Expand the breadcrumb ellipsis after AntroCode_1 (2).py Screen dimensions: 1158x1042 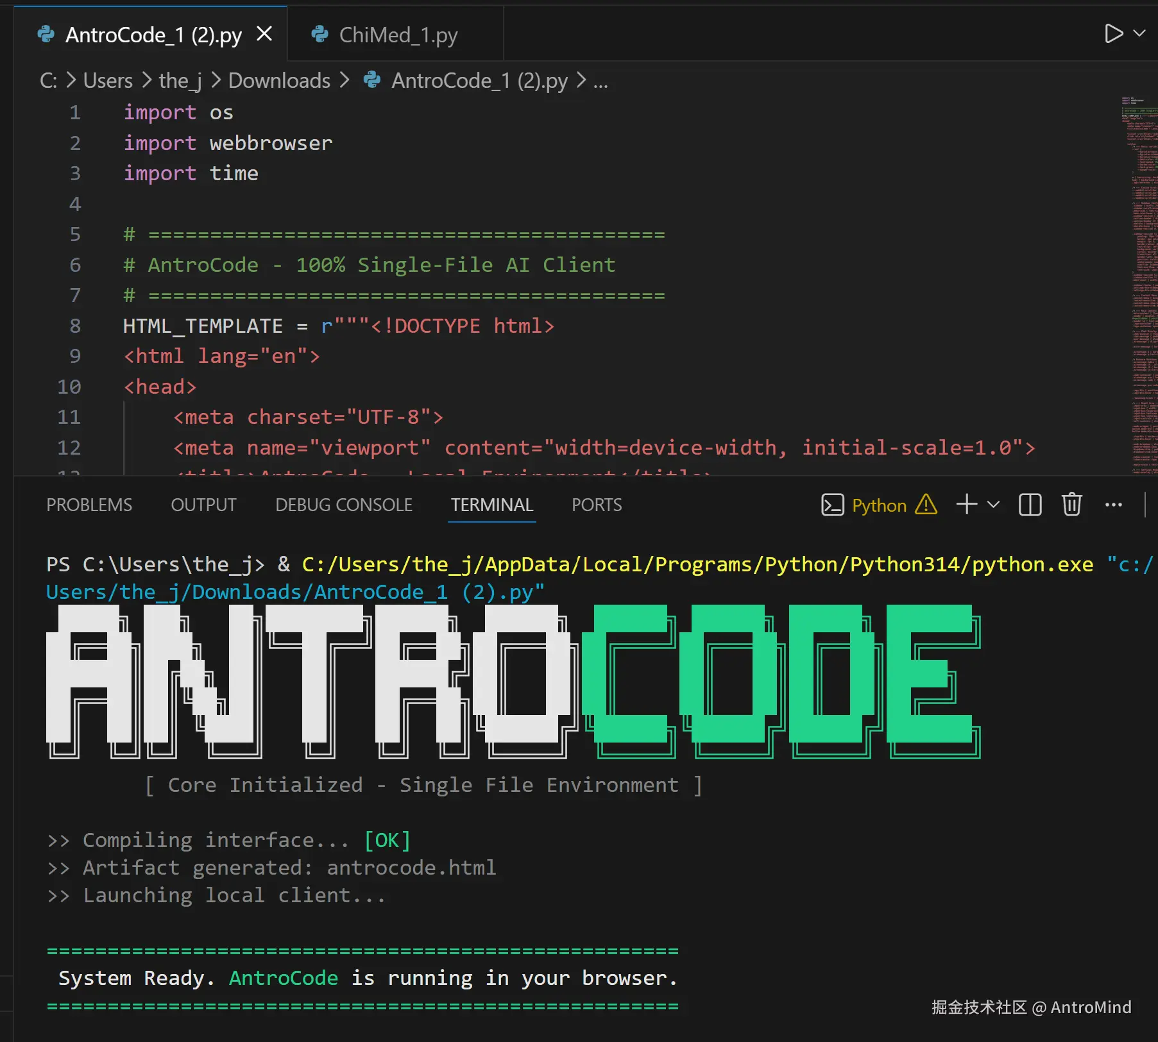600,81
